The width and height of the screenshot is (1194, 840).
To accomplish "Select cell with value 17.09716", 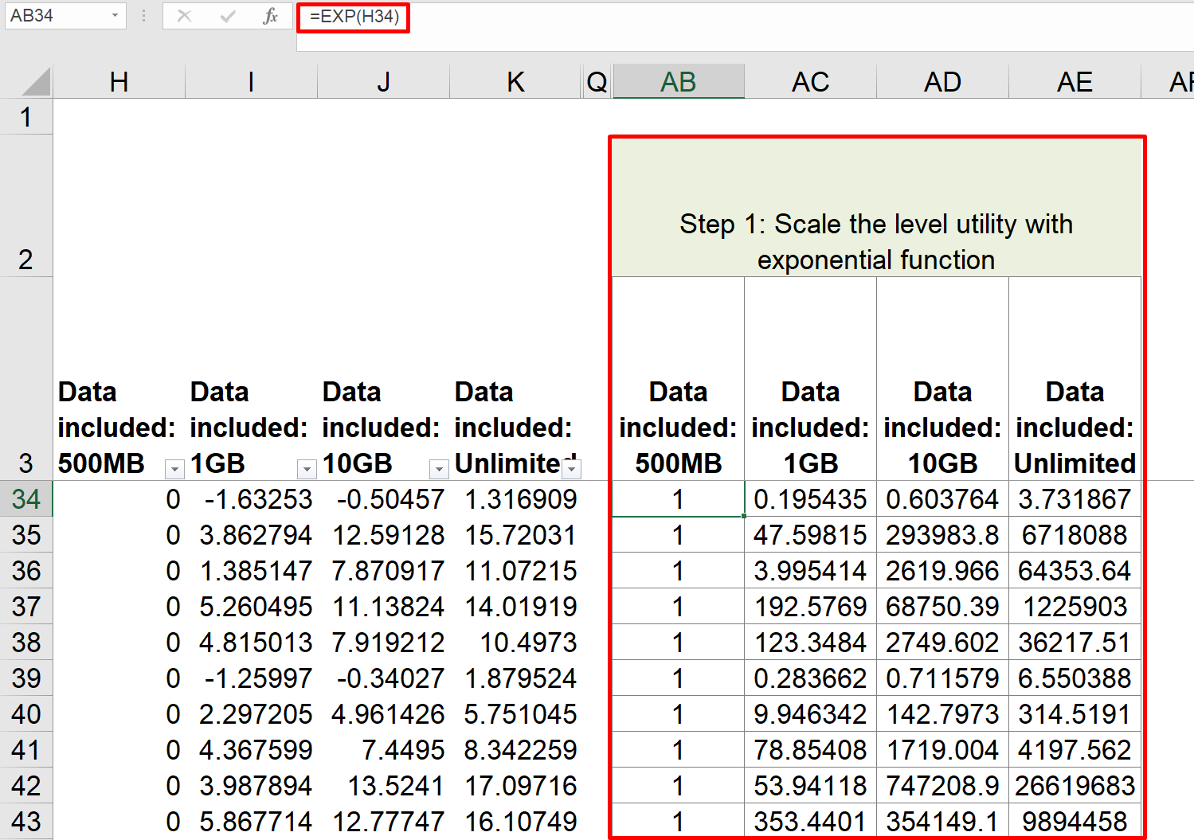I will pyautogui.click(x=516, y=786).
